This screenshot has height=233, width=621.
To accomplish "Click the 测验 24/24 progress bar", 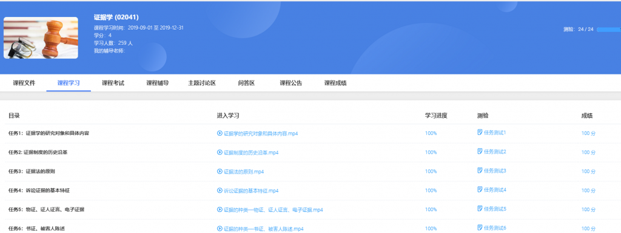I will pyautogui.click(x=609, y=30).
